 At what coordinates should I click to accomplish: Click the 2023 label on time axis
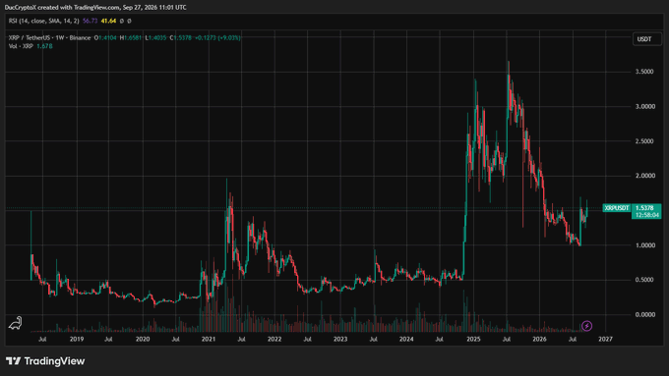tap(340, 339)
